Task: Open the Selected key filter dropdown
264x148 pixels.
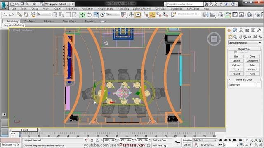Action: [x=205, y=140]
